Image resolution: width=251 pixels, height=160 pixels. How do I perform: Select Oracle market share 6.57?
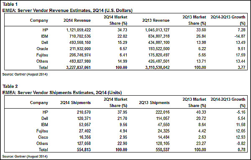click(x=123, y=48)
